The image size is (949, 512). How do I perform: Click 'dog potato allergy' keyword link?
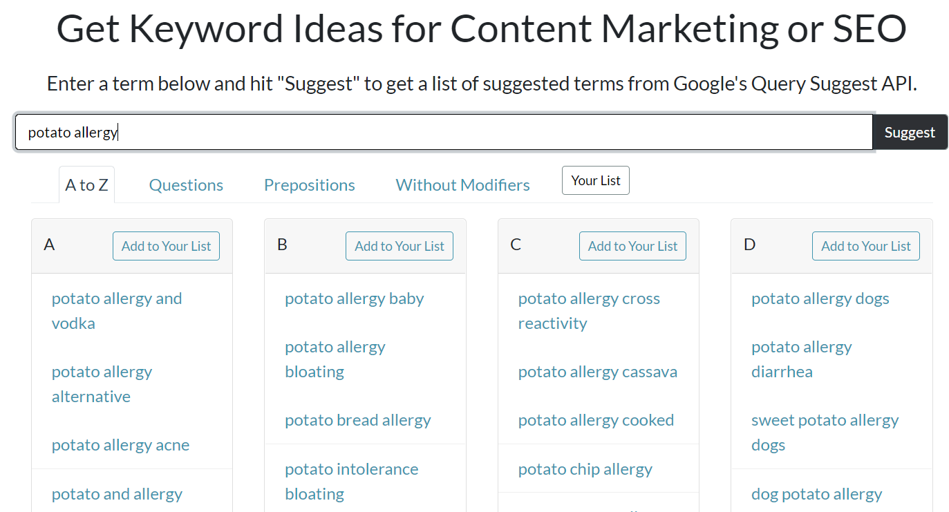816,494
